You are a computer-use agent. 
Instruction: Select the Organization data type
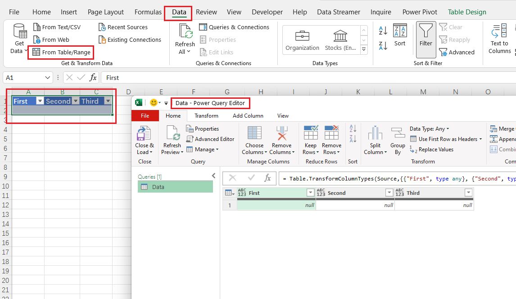(x=302, y=40)
